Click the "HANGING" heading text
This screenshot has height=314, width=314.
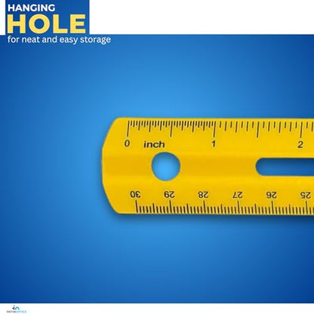click(31, 8)
